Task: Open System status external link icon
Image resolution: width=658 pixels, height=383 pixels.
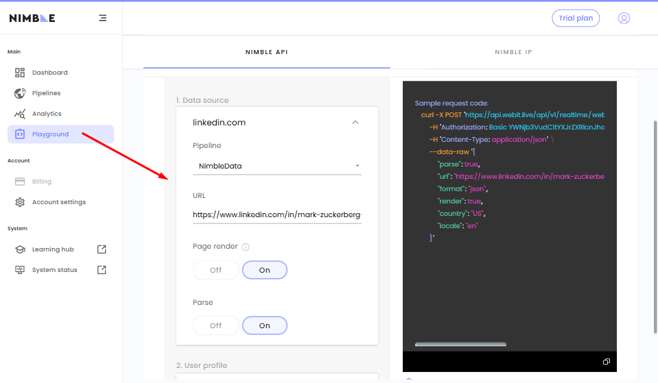Action: tap(102, 270)
